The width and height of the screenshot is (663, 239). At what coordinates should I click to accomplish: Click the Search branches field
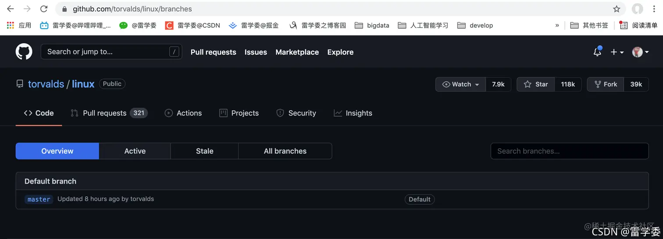coord(570,151)
